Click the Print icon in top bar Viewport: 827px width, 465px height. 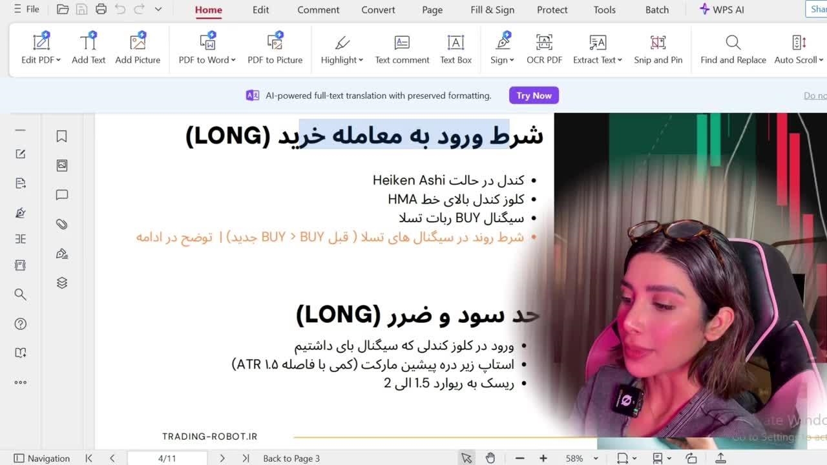101,9
